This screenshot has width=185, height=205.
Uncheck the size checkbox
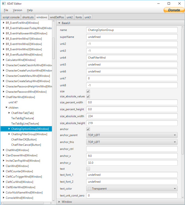(x=88, y=91)
